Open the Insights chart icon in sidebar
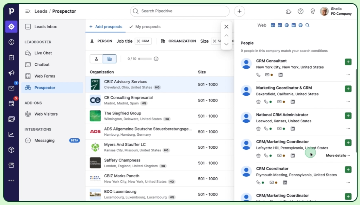 (x=11, y=134)
